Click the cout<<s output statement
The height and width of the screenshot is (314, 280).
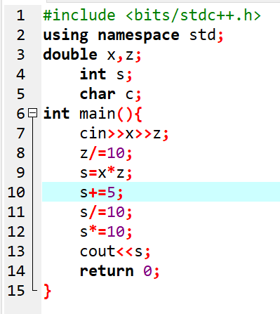point(115,251)
